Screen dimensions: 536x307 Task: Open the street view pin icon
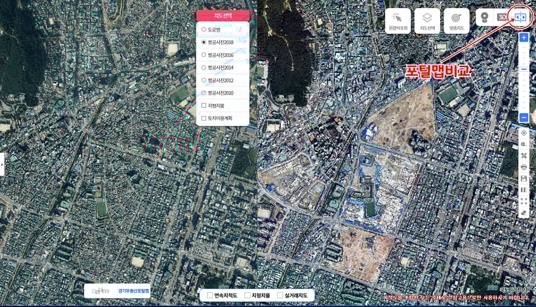[484, 17]
